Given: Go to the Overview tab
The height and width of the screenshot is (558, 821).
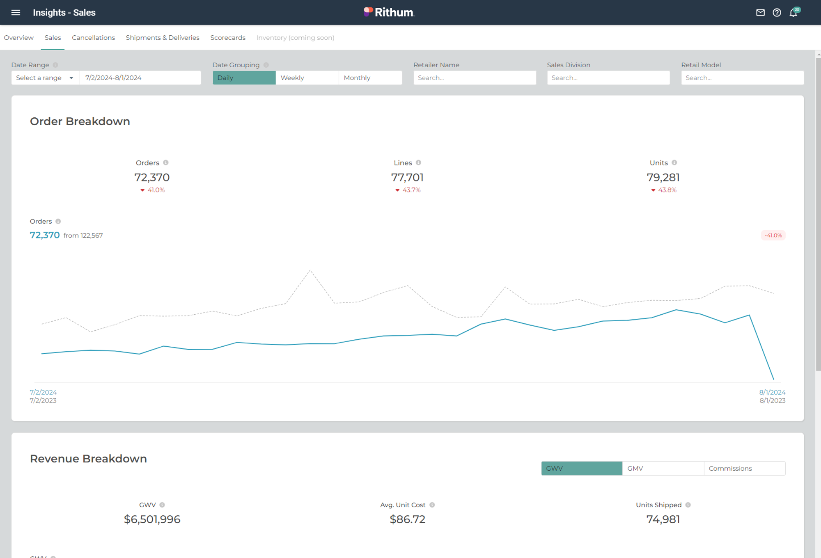Looking at the screenshot, I should [19, 37].
